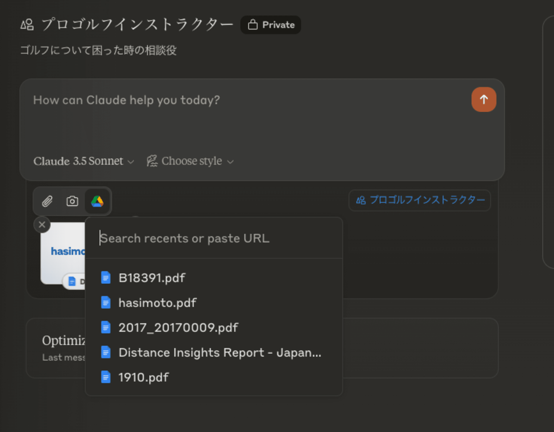Click the Private lock badge
This screenshot has width=554, height=432.
271,25
